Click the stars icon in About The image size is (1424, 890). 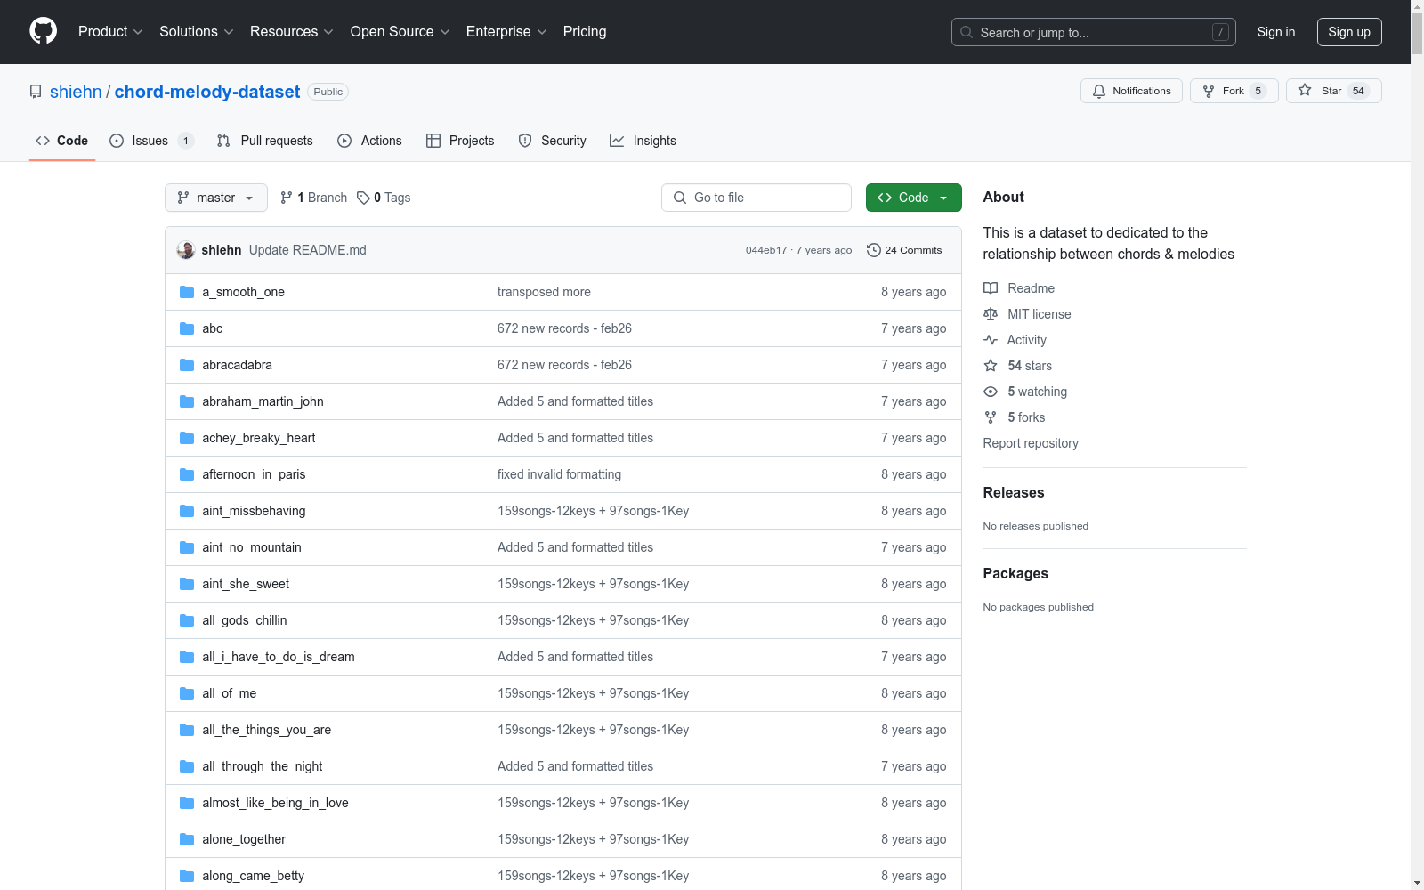(991, 366)
